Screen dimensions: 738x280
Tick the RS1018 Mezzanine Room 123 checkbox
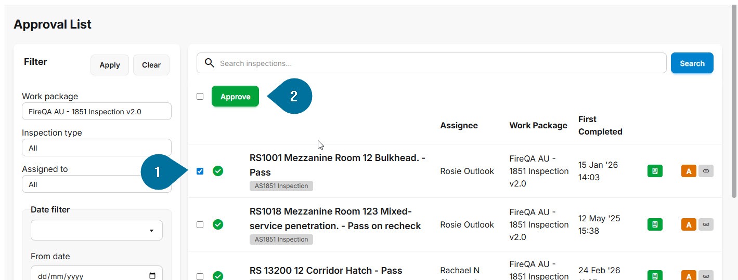point(200,224)
